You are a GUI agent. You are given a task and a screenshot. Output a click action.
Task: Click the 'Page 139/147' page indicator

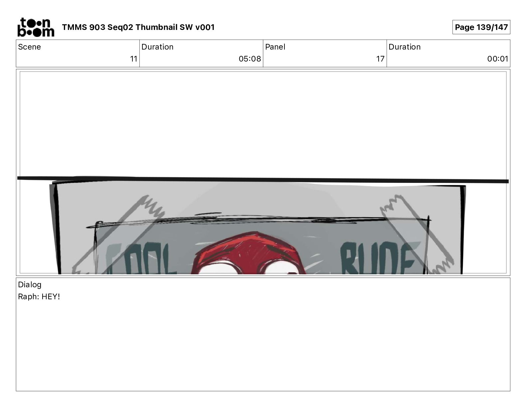(481, 27)
